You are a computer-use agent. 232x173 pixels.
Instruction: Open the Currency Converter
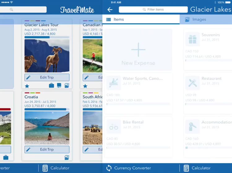(x=129, y=168)
